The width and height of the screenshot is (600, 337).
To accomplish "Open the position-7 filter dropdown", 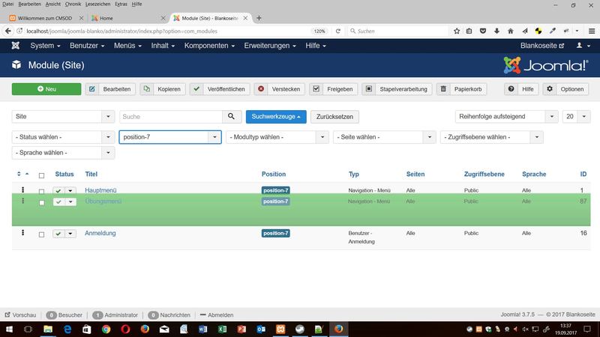I will (170, 137).
